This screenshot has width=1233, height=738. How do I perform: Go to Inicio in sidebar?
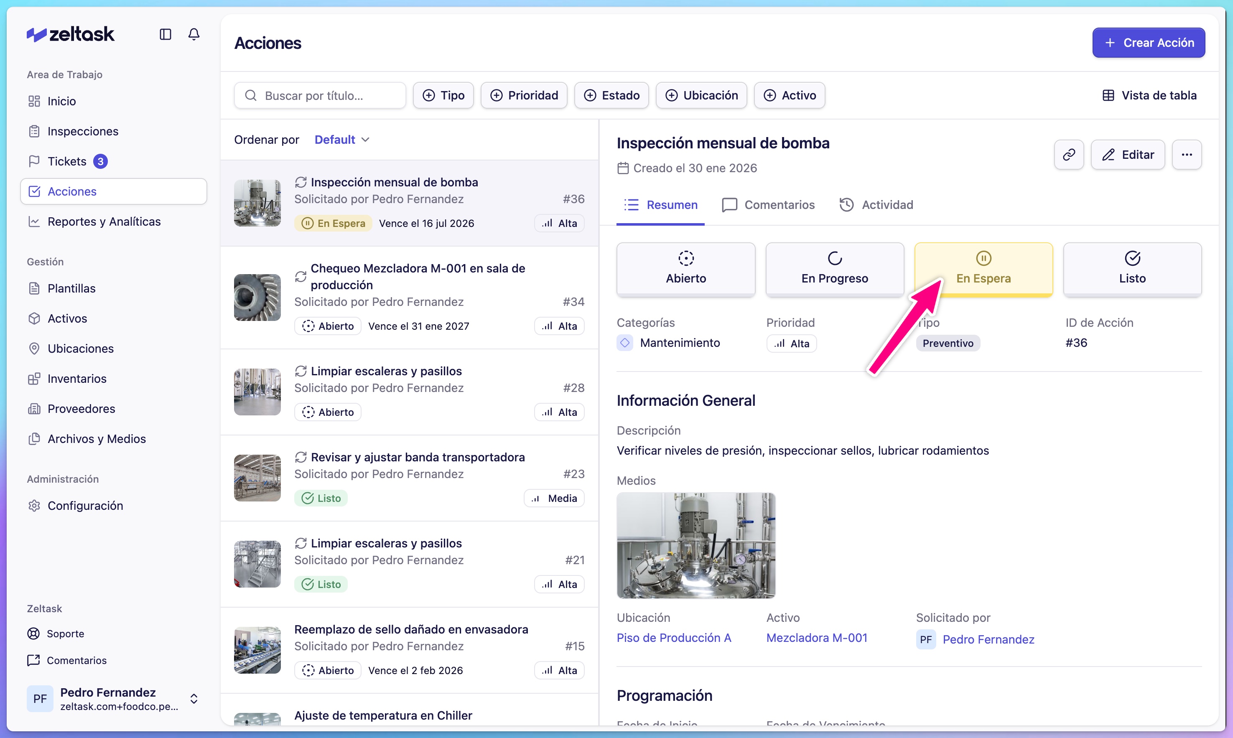pyautogui.click(x=113, y=101)
